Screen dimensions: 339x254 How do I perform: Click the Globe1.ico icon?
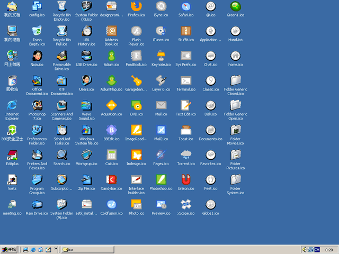click(x=210, y=205)
